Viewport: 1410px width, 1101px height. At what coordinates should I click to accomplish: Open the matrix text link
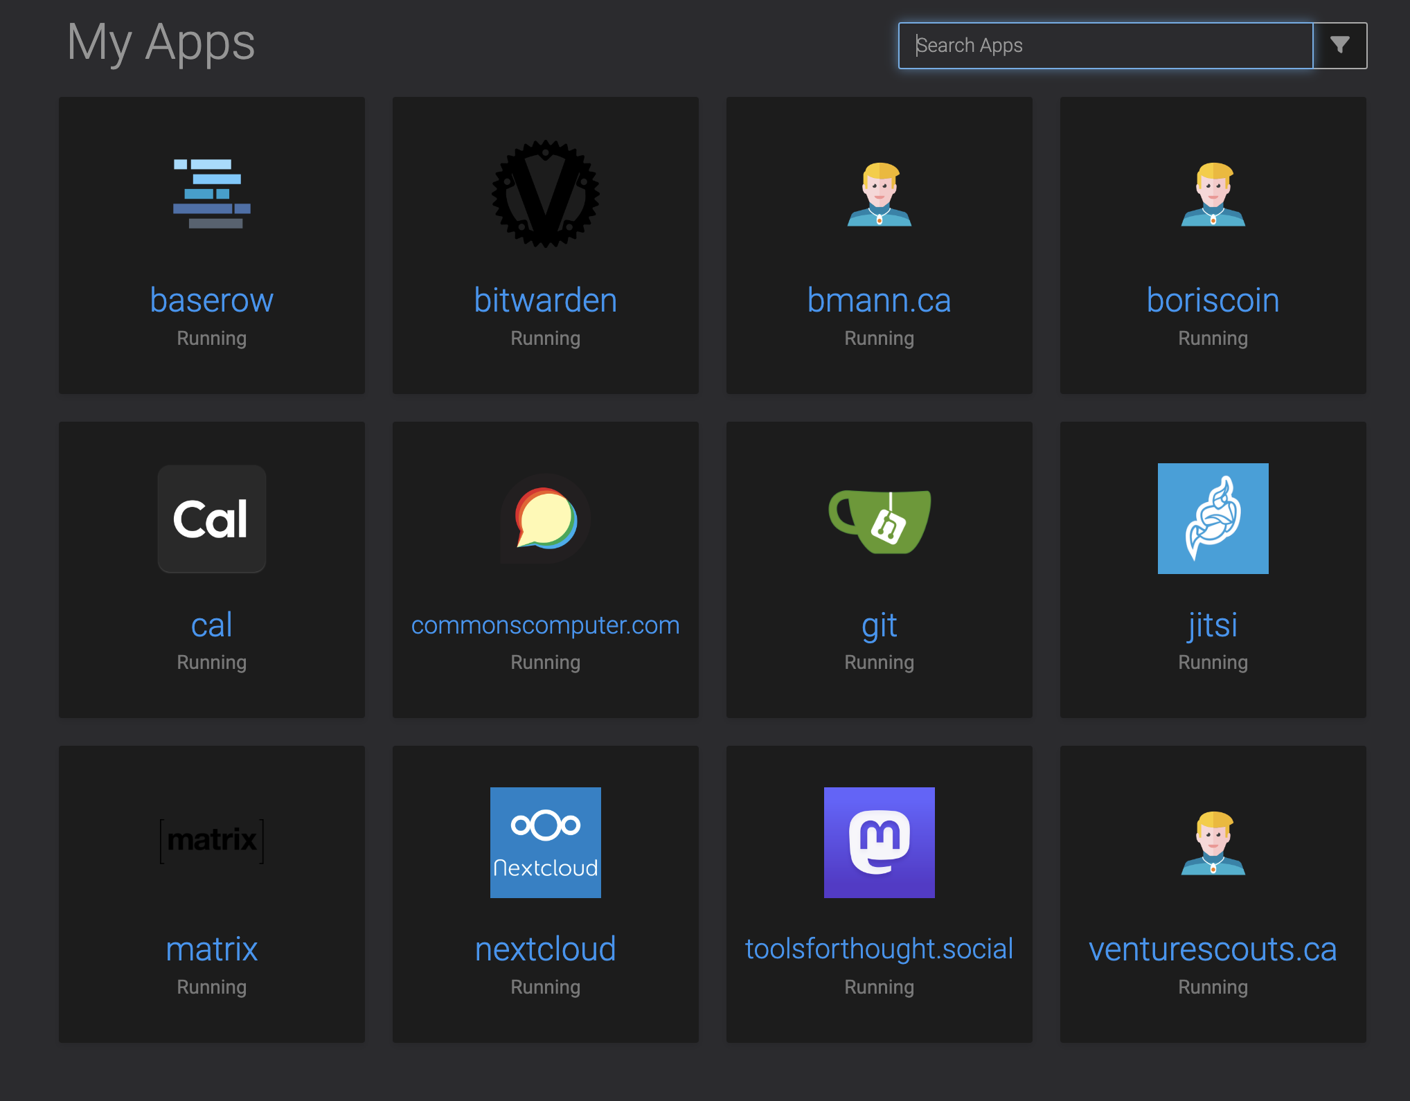pyautogui.click(x=212, y=949)
